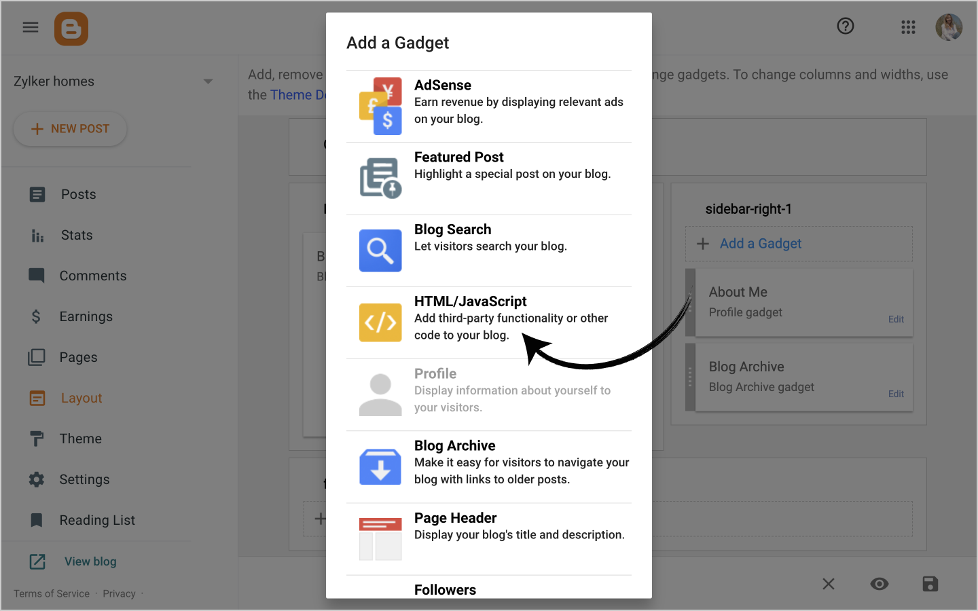Click the Layout icon in sidebar

tap(37, 399)
